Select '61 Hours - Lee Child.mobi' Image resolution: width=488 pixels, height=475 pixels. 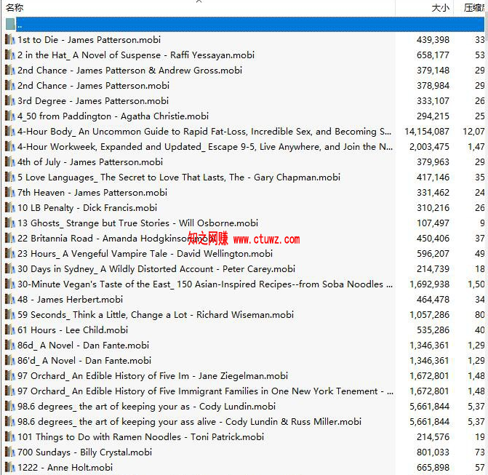[x=73, y=330]
